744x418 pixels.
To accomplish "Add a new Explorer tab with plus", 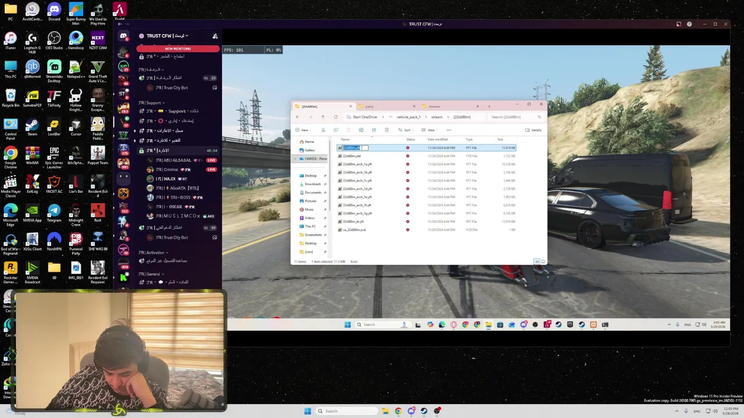I will pos(489,106).
